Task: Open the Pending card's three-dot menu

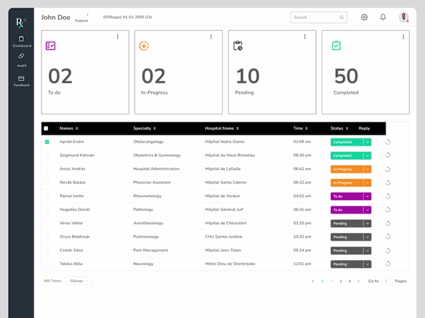Action: click(x=305, y=37)
